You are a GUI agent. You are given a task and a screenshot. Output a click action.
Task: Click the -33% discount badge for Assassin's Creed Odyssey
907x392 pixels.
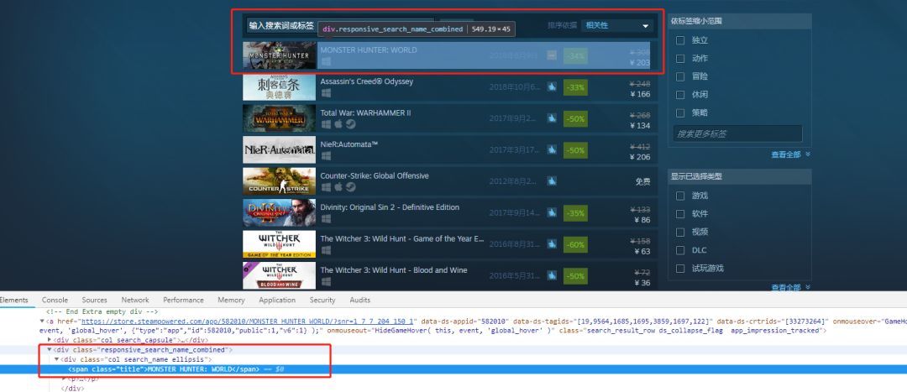pyautogui.click(x=575, y=87)
